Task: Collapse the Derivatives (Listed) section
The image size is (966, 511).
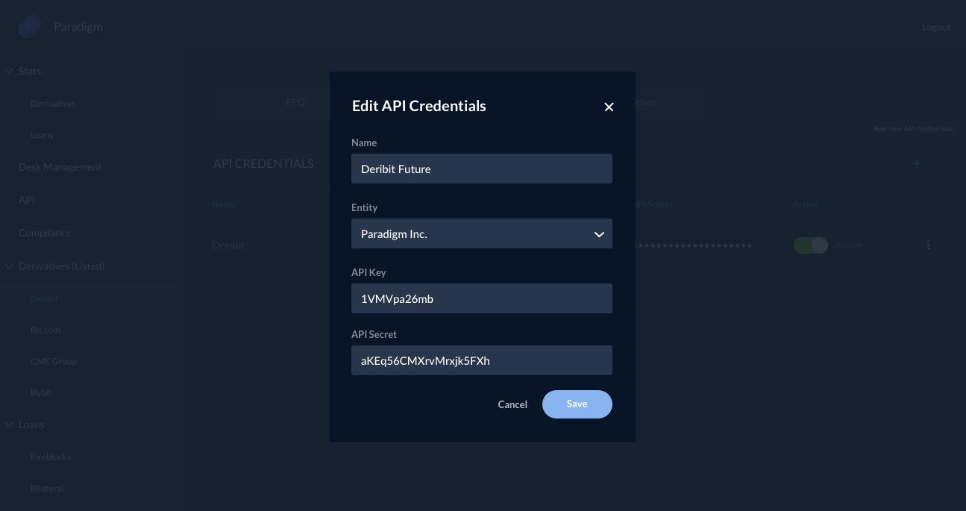Action: [10, 266]
